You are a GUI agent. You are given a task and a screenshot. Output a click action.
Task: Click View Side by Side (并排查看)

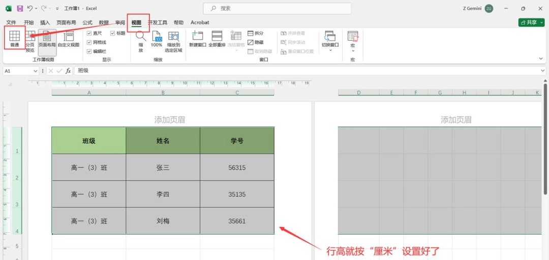tap(293, 33)
